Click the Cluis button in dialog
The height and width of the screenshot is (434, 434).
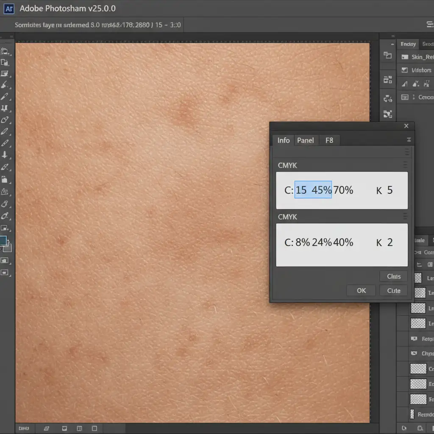393,276
